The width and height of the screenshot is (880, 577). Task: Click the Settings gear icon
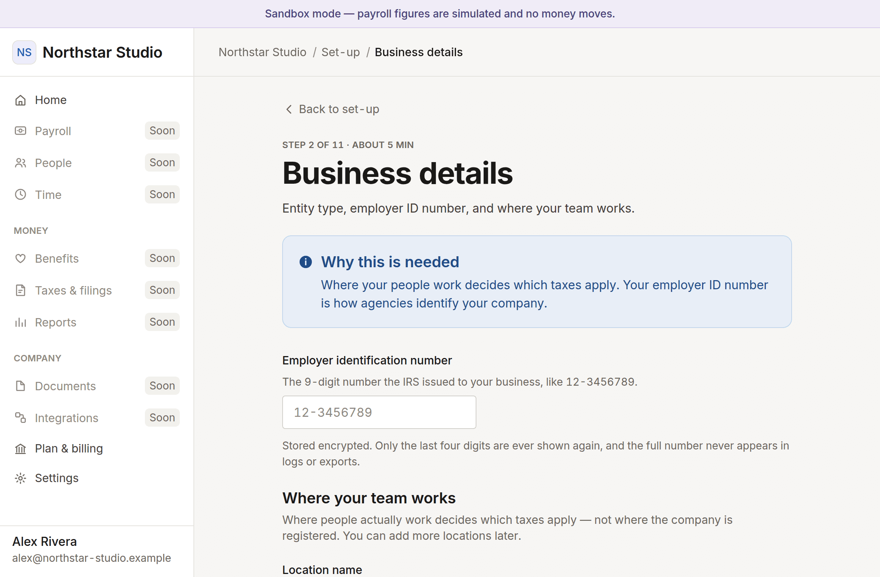point(20,478)
